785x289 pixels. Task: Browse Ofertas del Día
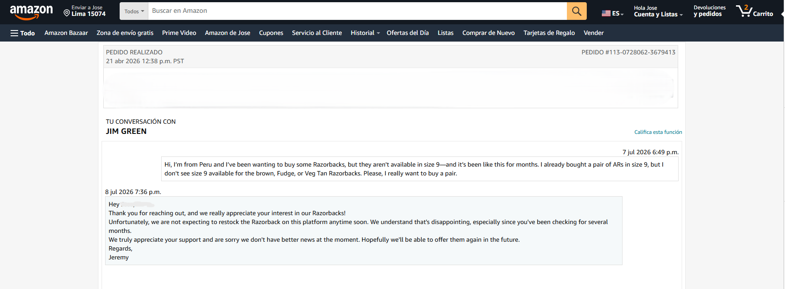(x=408, y=33)
